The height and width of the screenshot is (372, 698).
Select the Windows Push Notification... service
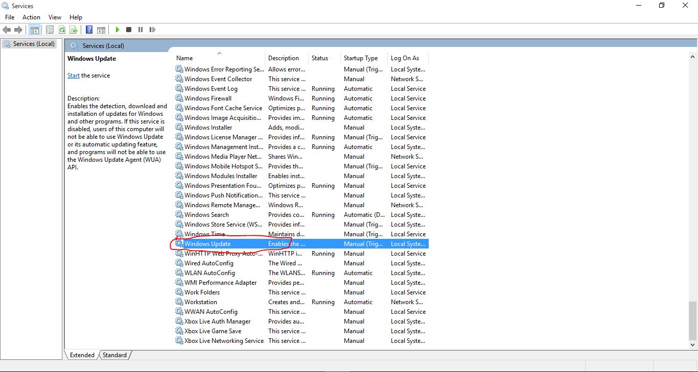pos(301,195)
